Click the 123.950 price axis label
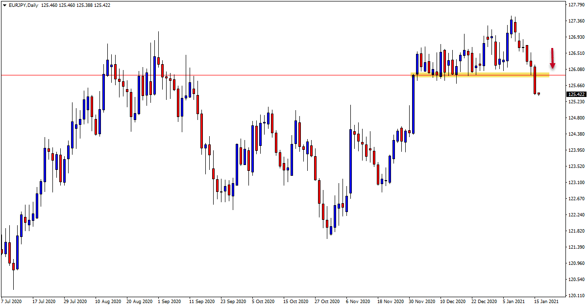The width and height of the screenshot is (588, 307). coord(576,150)
